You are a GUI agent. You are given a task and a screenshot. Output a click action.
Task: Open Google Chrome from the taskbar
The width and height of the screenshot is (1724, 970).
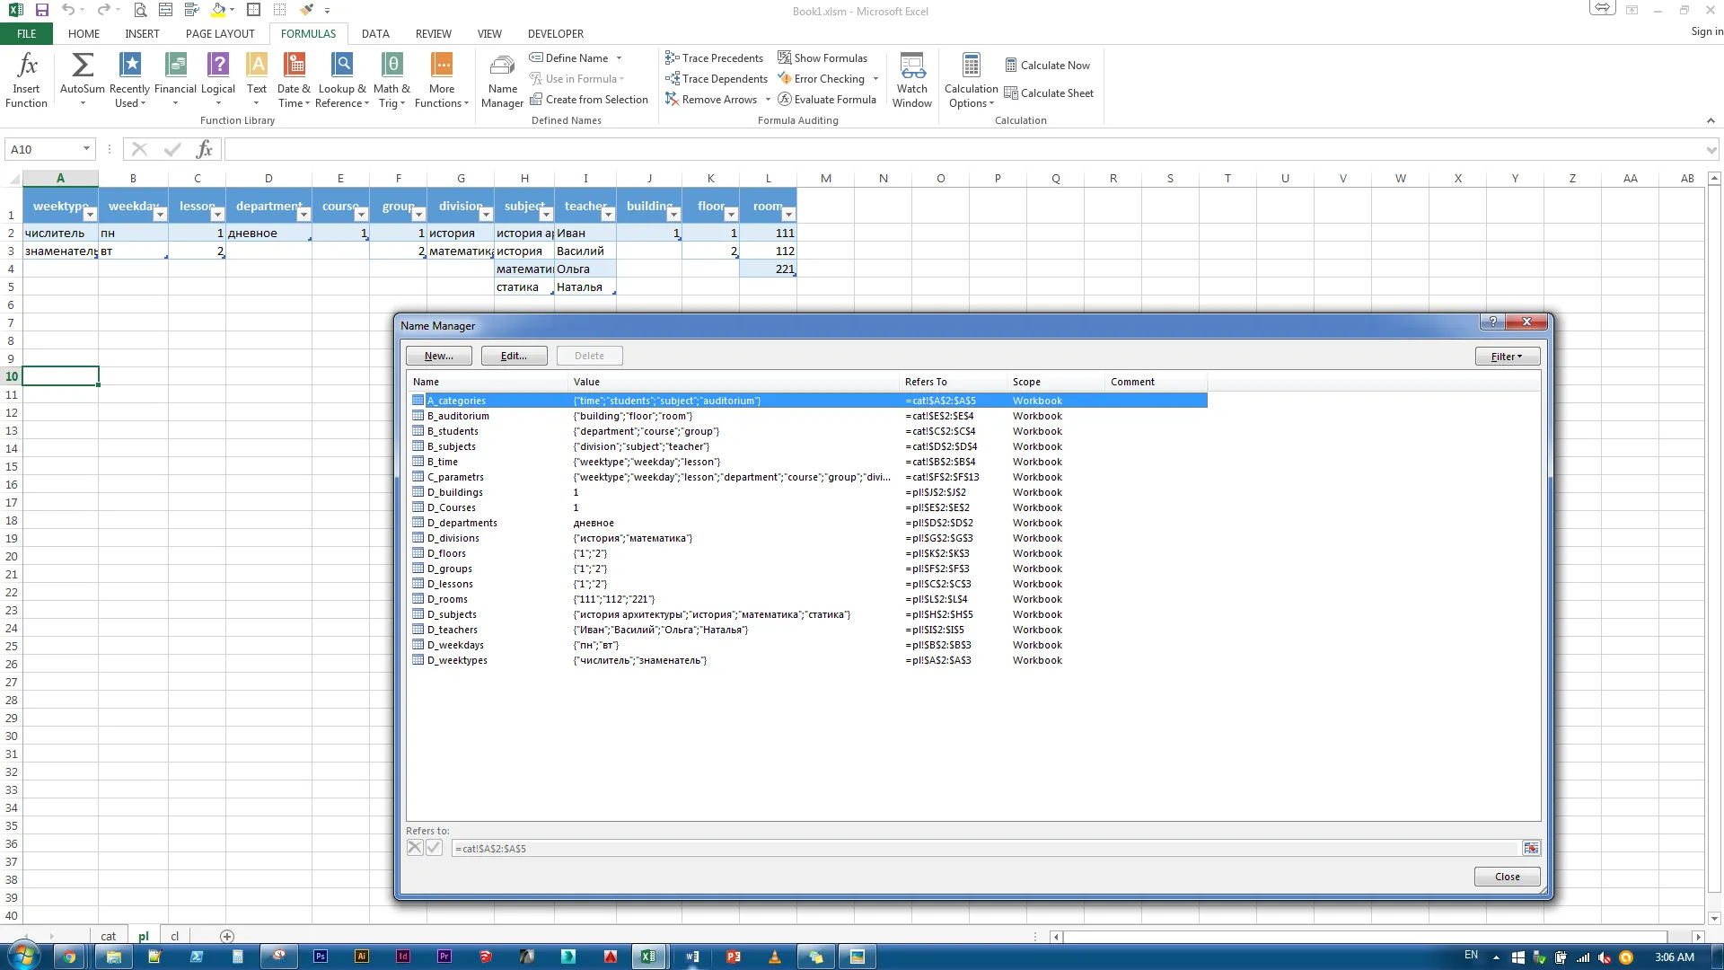tap(69, 957)
